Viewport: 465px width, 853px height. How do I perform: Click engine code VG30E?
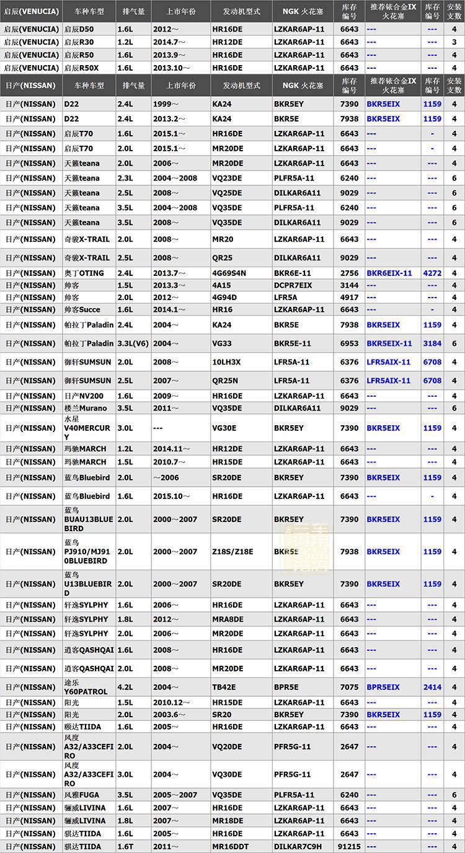click(x=224, y=428)
